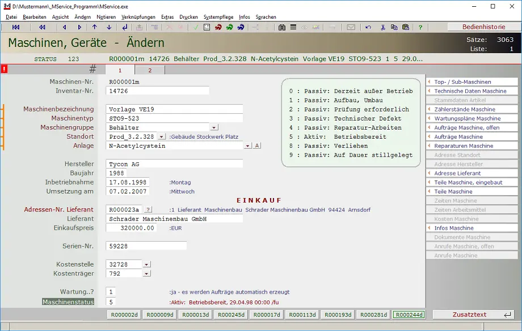
Task: Click the list view lines icon
Action: [293, 27]
